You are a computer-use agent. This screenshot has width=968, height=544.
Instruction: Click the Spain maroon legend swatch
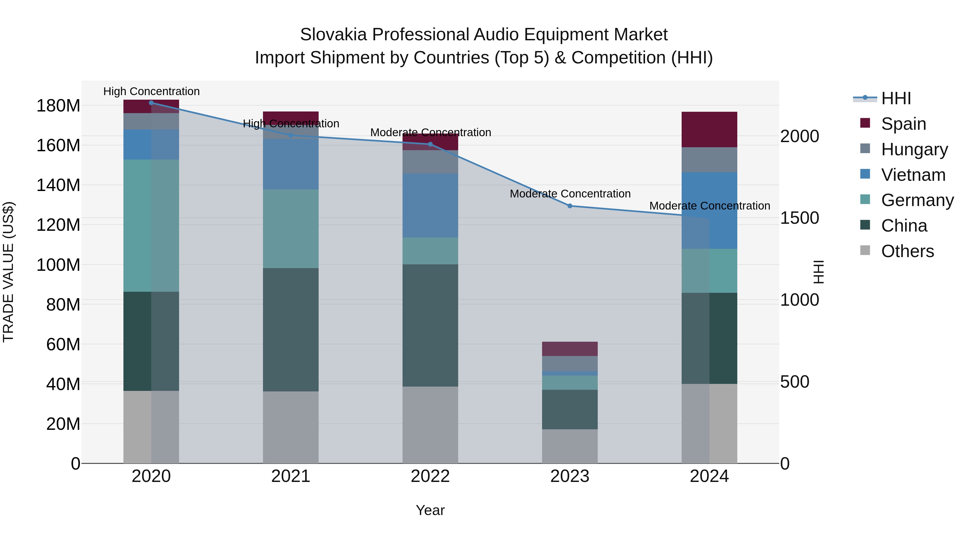point(865,123)
